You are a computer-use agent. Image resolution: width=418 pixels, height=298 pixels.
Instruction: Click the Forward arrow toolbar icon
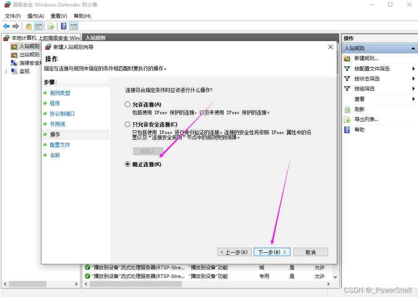(16, 26)
